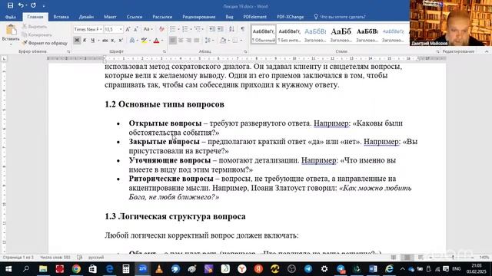The height and width of the screenshot is (276, 492).
Task: Click the русский language indicator
Action: pyautogui.click(x=96, y=258)
